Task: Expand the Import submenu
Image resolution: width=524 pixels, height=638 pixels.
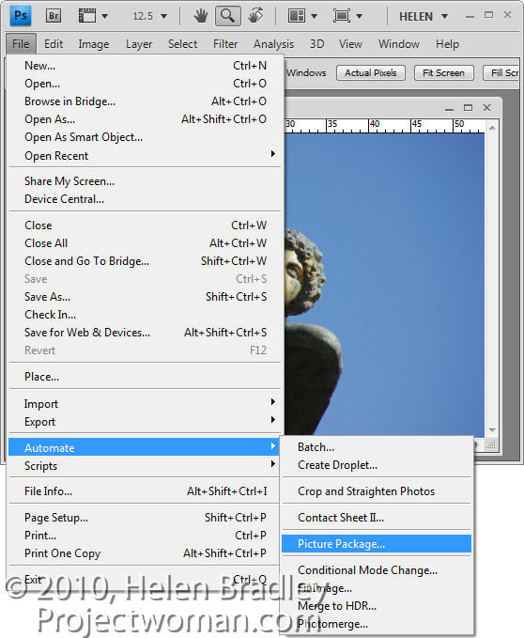Action: [x=146, y=404]
